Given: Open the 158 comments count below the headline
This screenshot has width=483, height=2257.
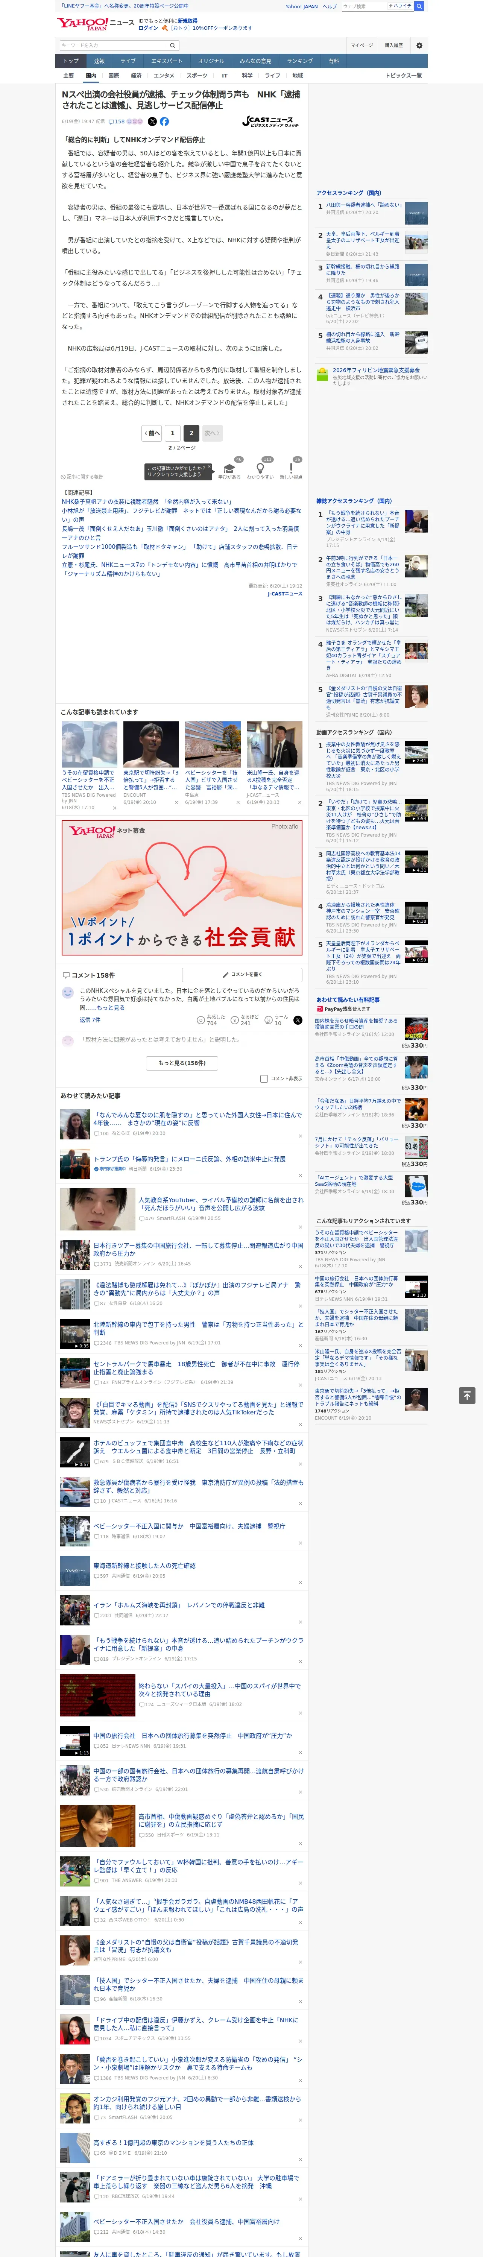Looking at the screenshot, I should [117, 122].
